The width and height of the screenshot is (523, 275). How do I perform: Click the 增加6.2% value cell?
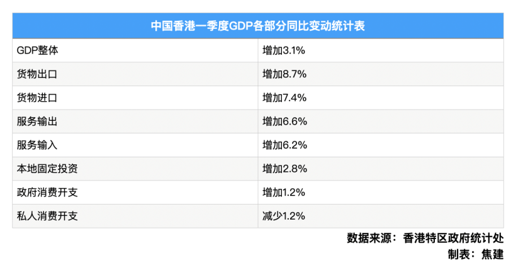[x=381, y=145]
